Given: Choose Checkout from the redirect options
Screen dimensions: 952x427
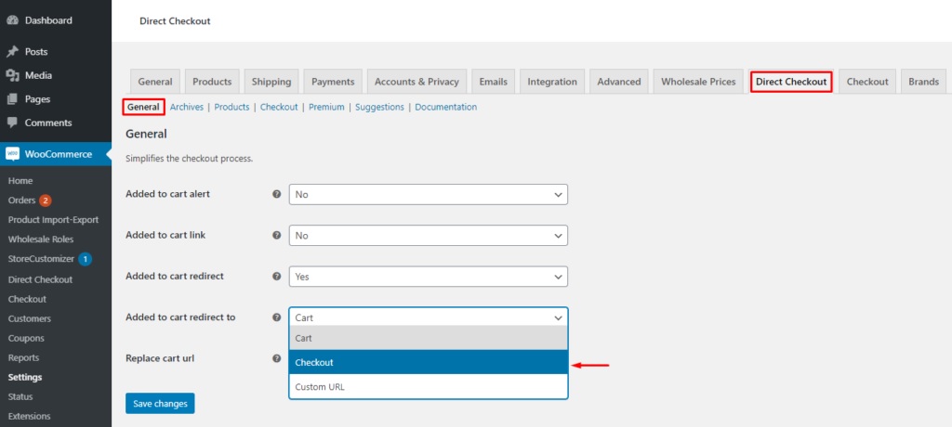Looking at the screenshot, I should [x=428, y=362].
